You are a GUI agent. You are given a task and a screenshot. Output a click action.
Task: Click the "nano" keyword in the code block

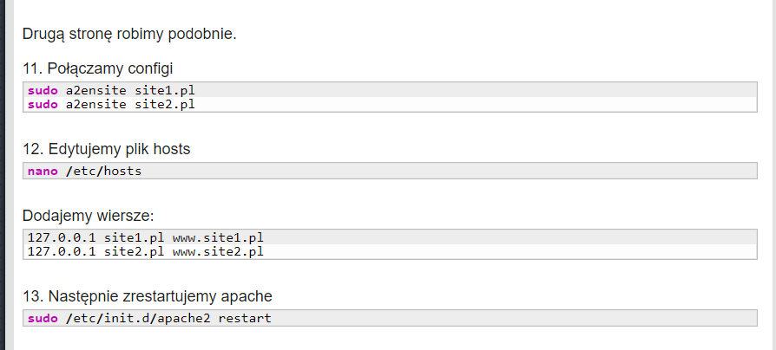point(43,171)
